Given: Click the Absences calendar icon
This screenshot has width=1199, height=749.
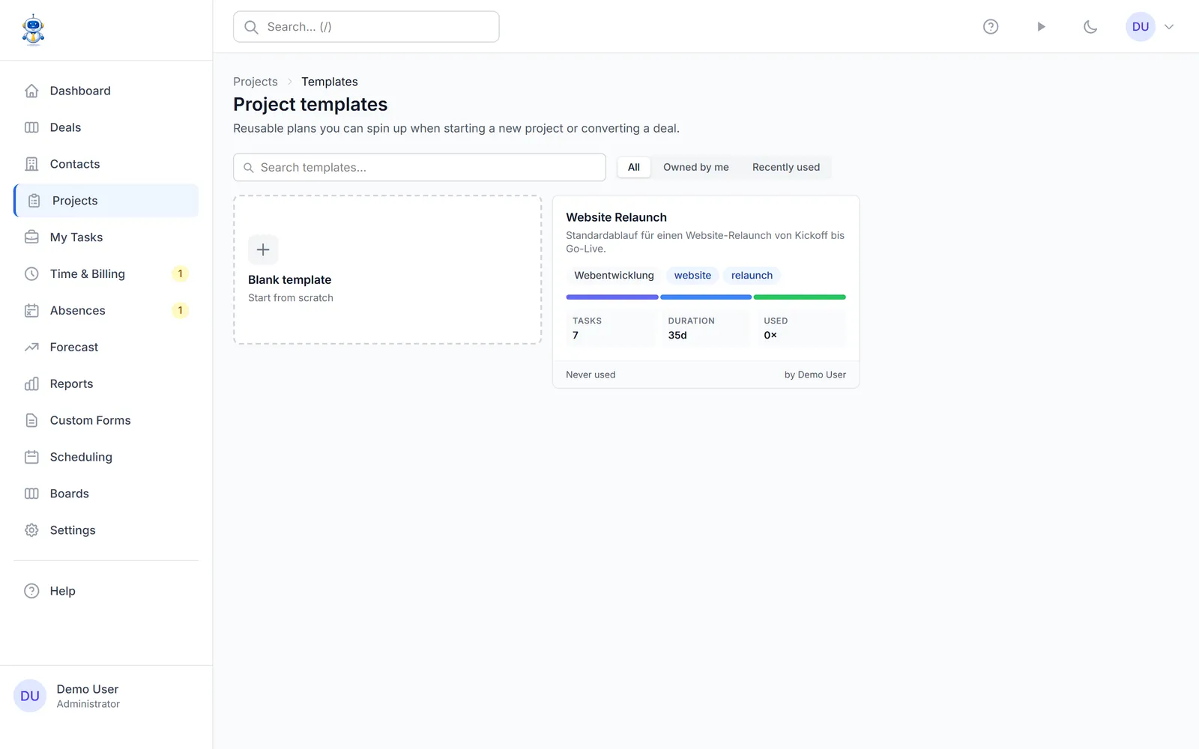Looking at the screenshot, I should click(x=31, y=311).
